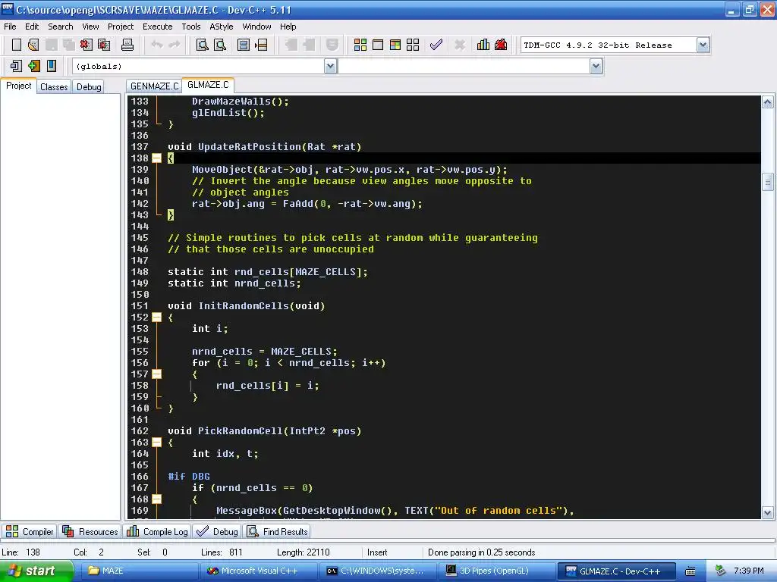Click the keyboard icon in the taskbar
Image resolution: width=777 pixels, height=582 pixels.
point(690,571)
